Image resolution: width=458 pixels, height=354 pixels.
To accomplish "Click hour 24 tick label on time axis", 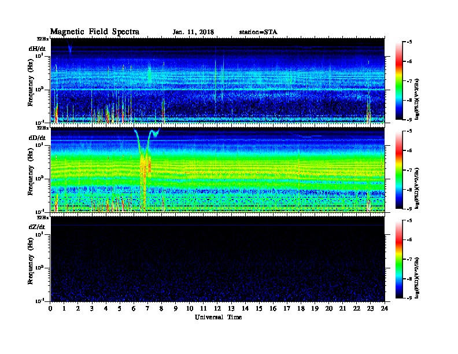I will (x=385, y=309).
